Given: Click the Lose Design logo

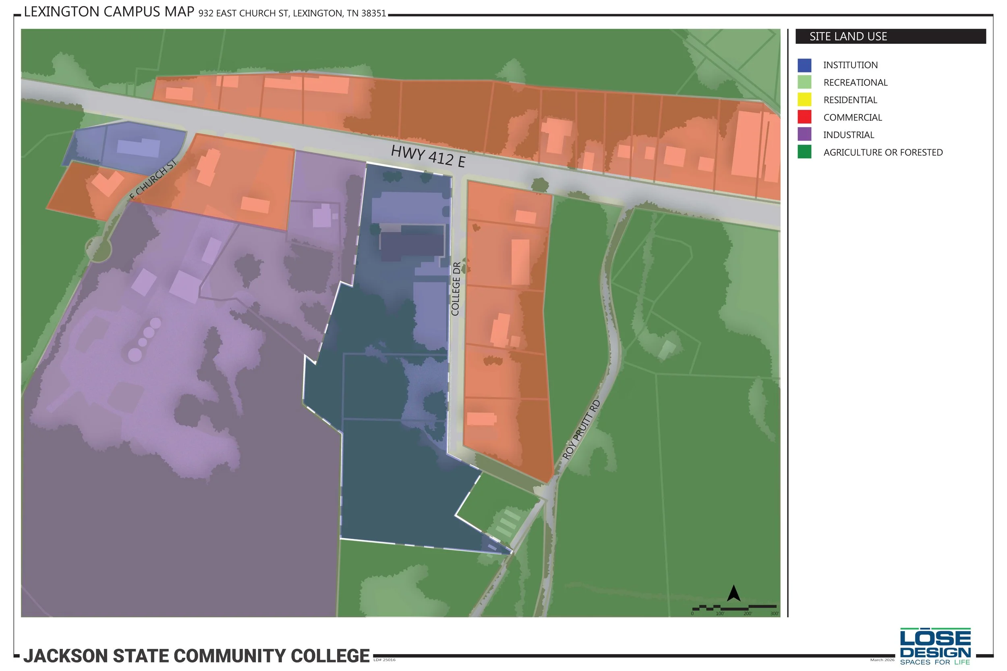Looking at the screenshot, I should (935, 646).
